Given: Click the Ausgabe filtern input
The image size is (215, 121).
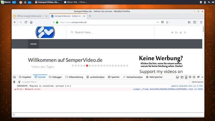Looking at the screenshot, I should coord(104,82).
